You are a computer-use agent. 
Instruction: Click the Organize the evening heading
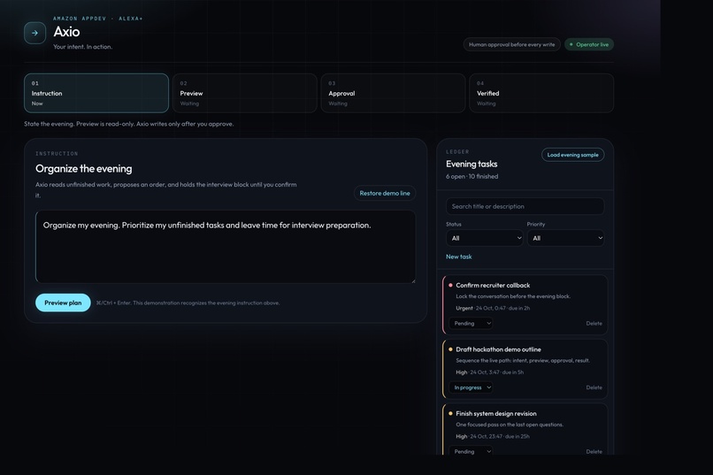84,169
